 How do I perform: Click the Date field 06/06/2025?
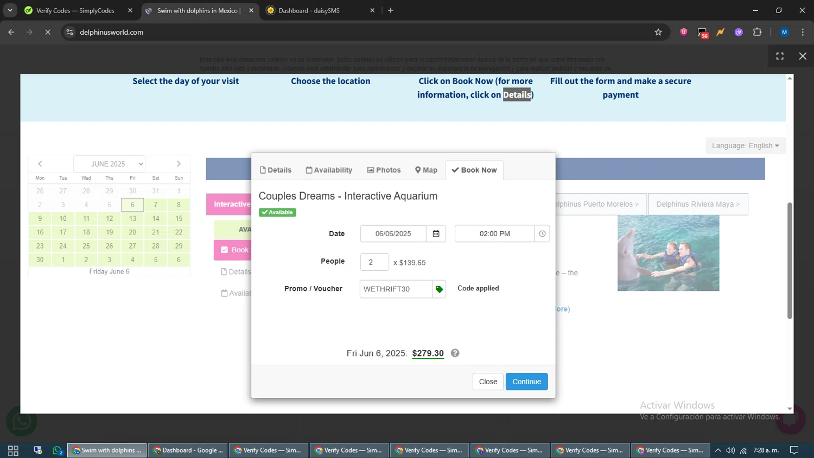point(393,234)
